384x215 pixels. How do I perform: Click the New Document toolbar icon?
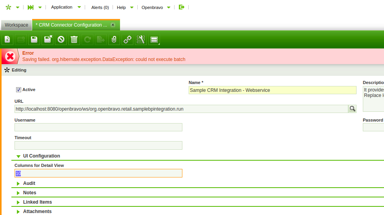coord(7,39)
